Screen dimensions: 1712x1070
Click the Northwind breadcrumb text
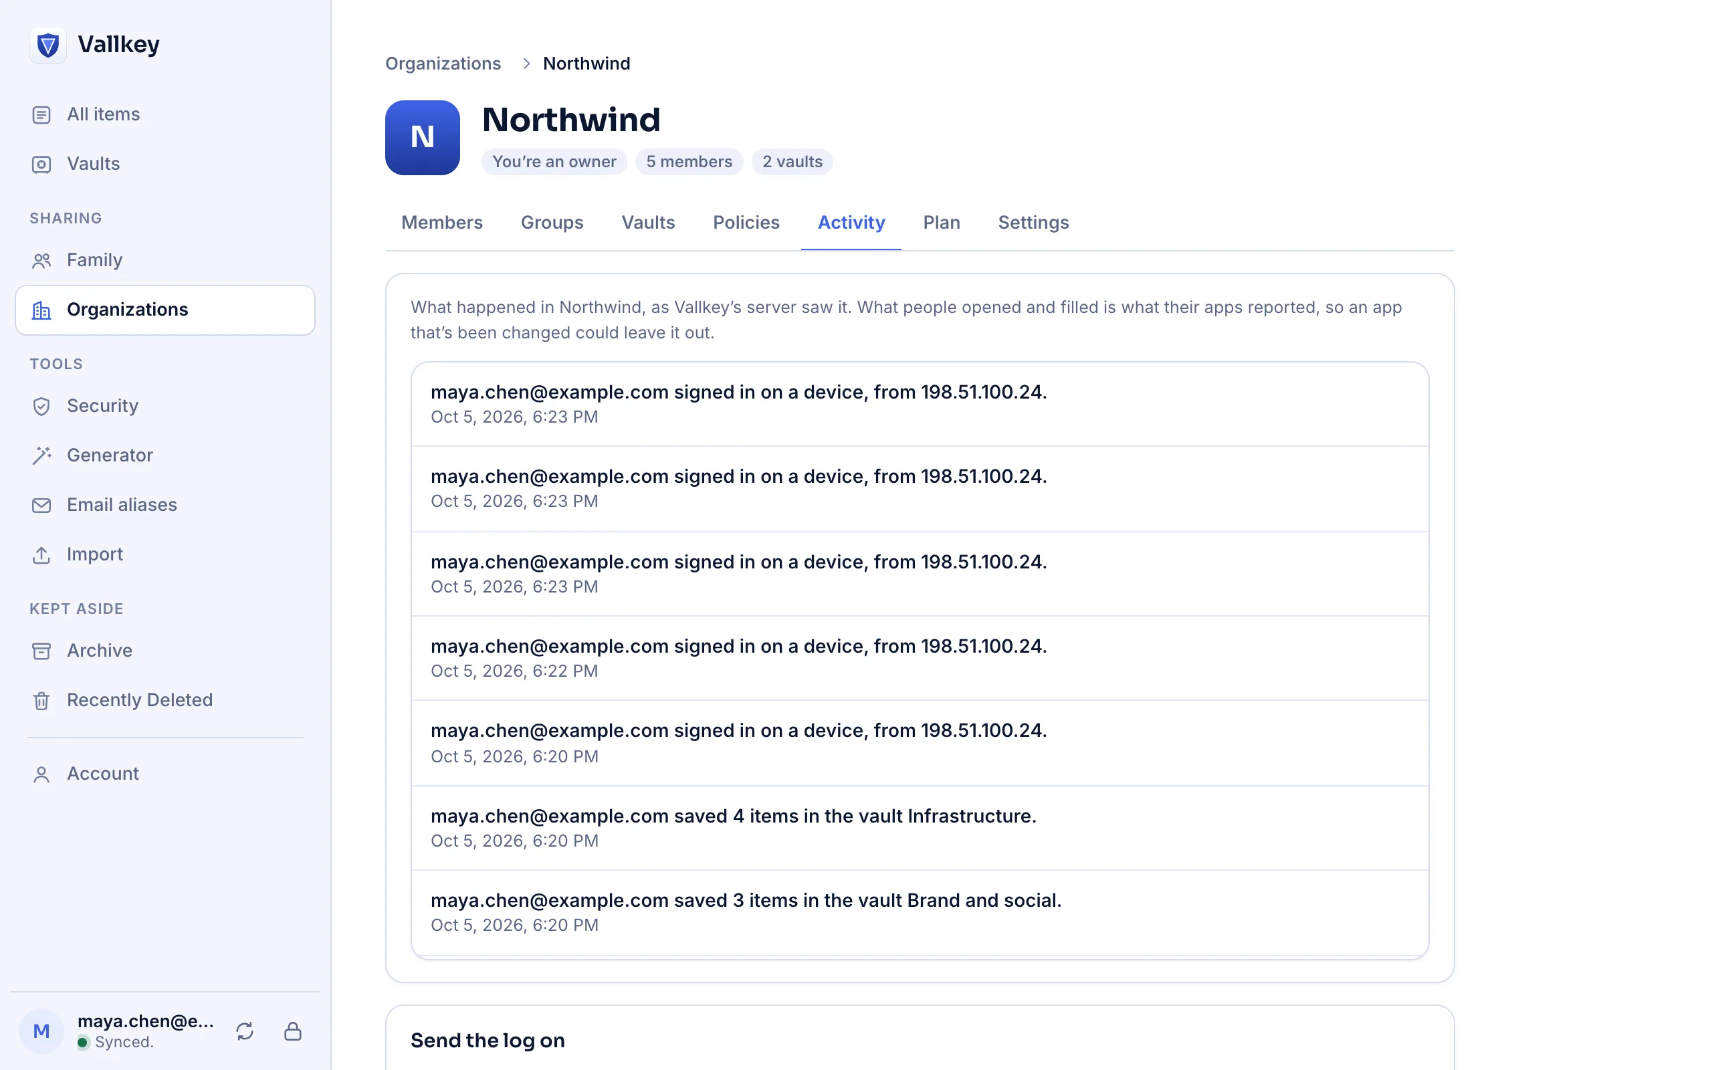click(x=586, y=64)
